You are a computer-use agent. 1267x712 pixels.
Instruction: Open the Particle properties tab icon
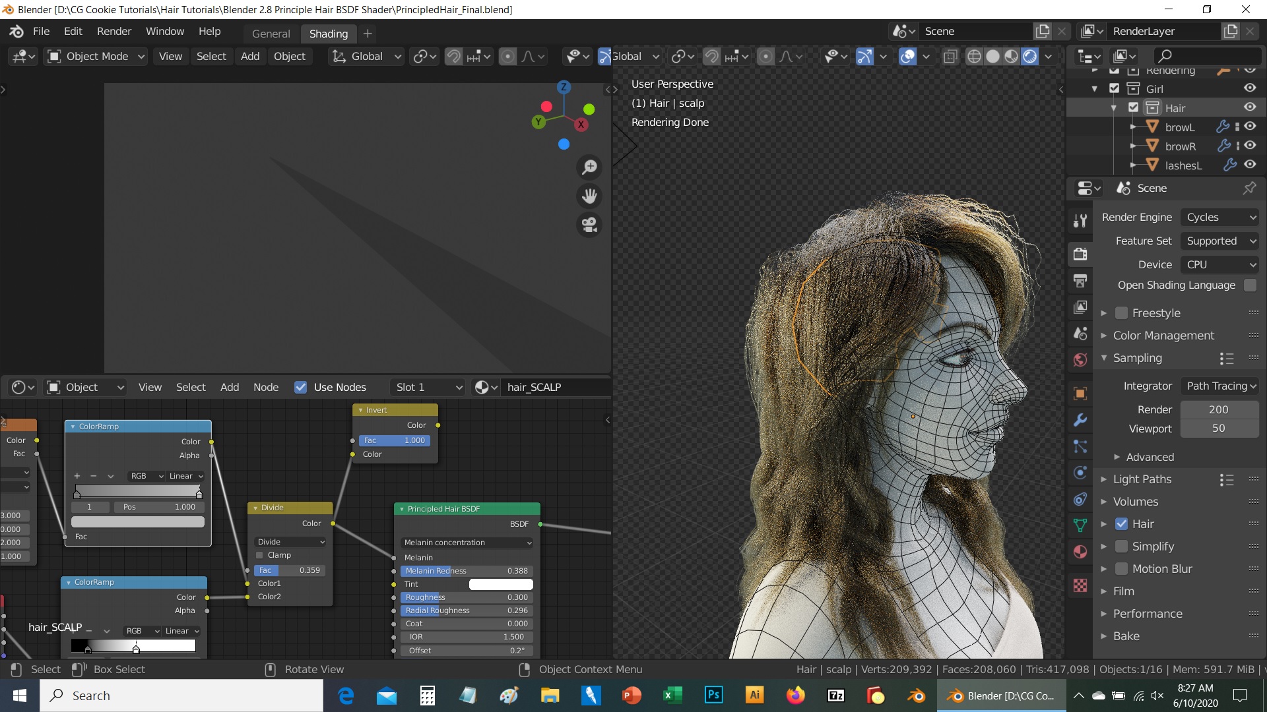[x=1080, y=446]
